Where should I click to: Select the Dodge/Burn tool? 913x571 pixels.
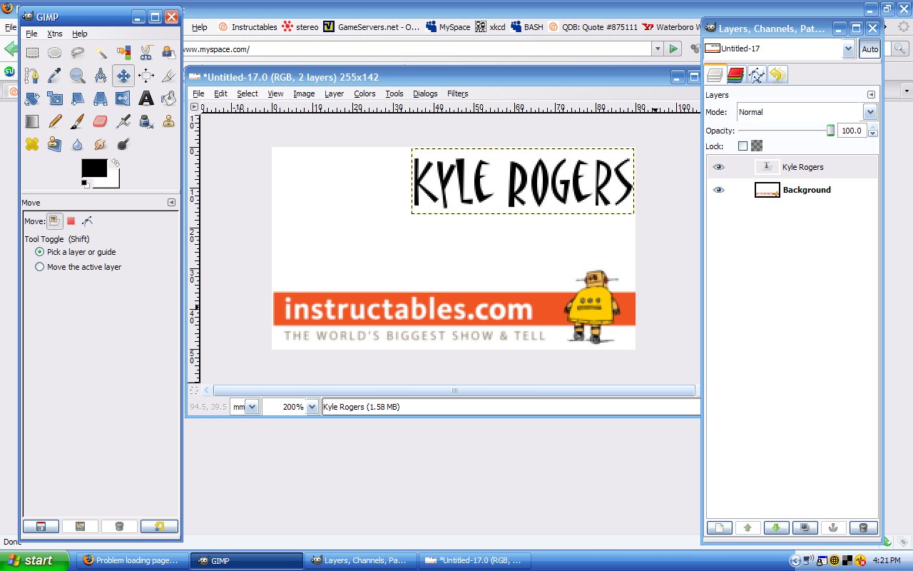pyautogui.click(x=123, y=143)
